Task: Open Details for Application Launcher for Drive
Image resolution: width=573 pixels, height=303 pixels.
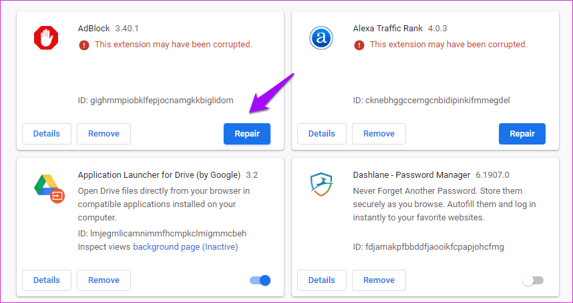Action: [46, 280]
